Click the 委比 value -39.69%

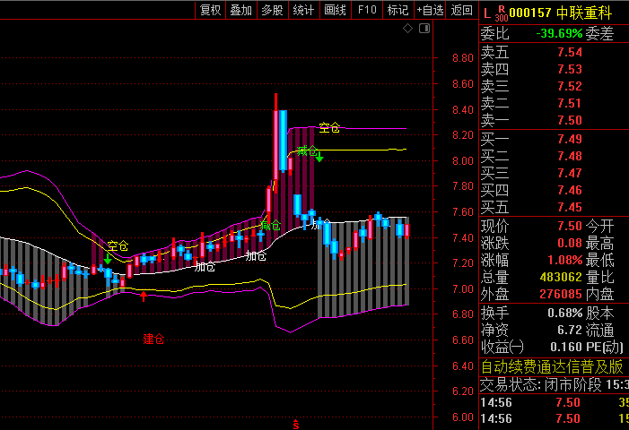point(559,34)
